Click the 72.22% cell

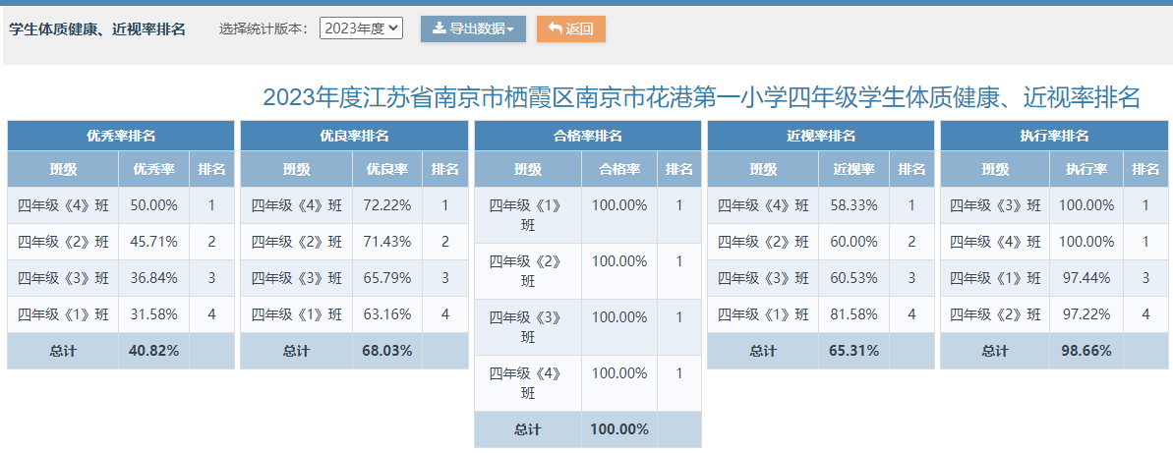coord(387,204)
